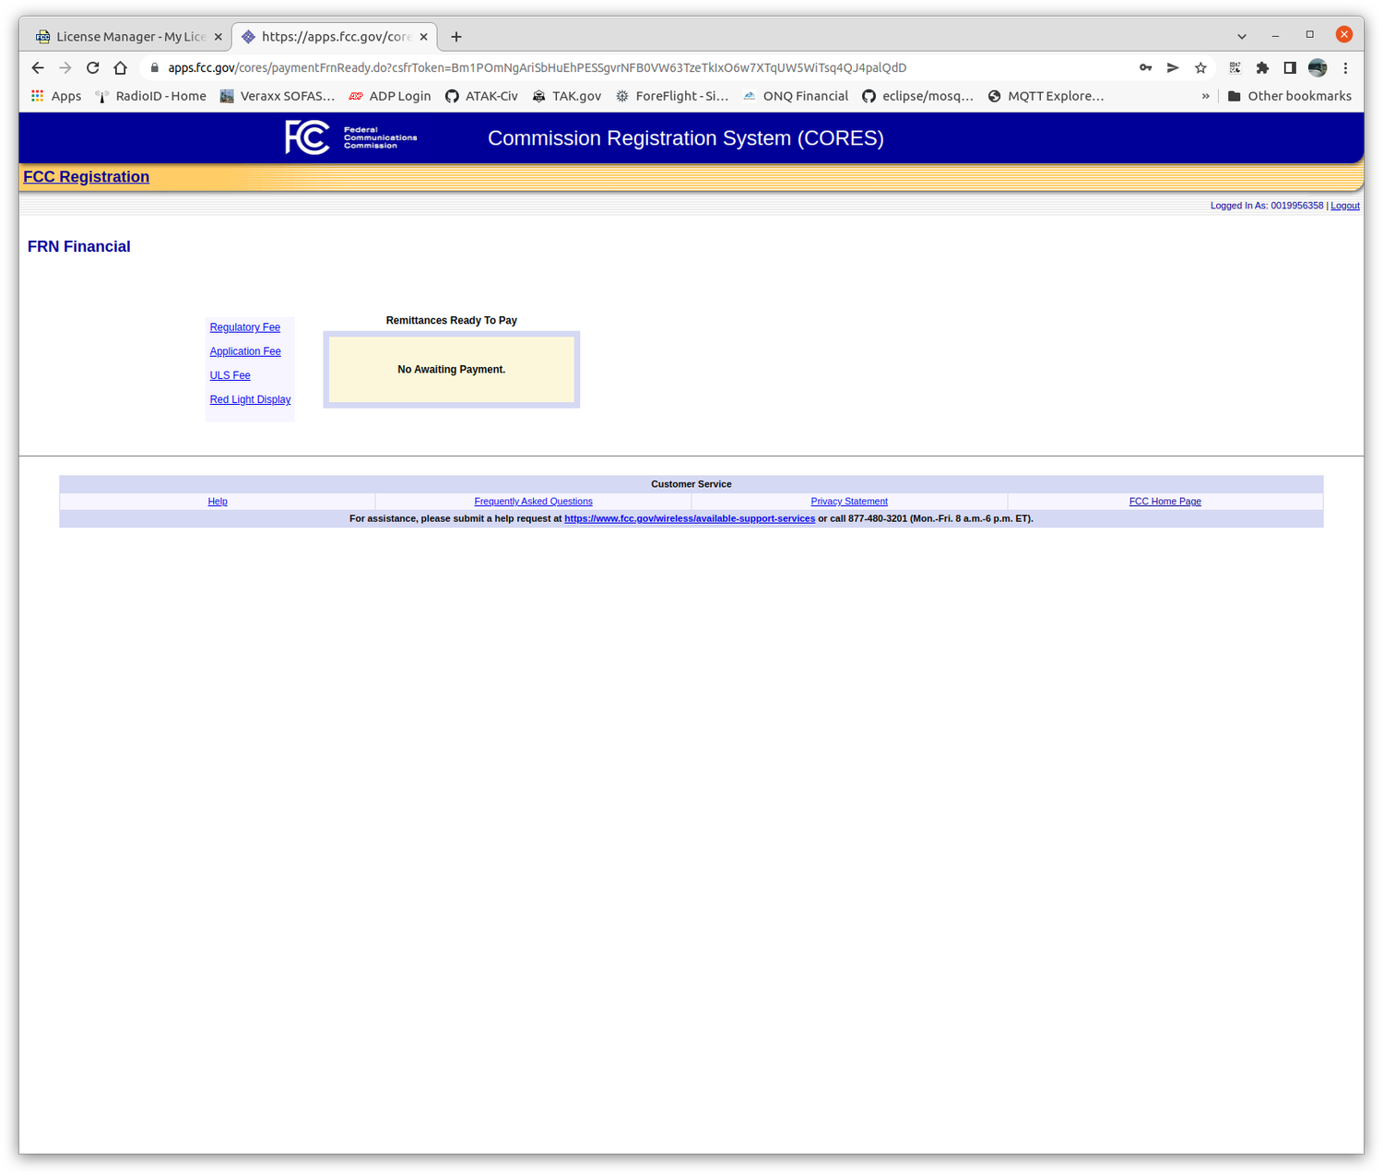
Task: Bookmark this page with the star icon
Action: point(1200,67)
